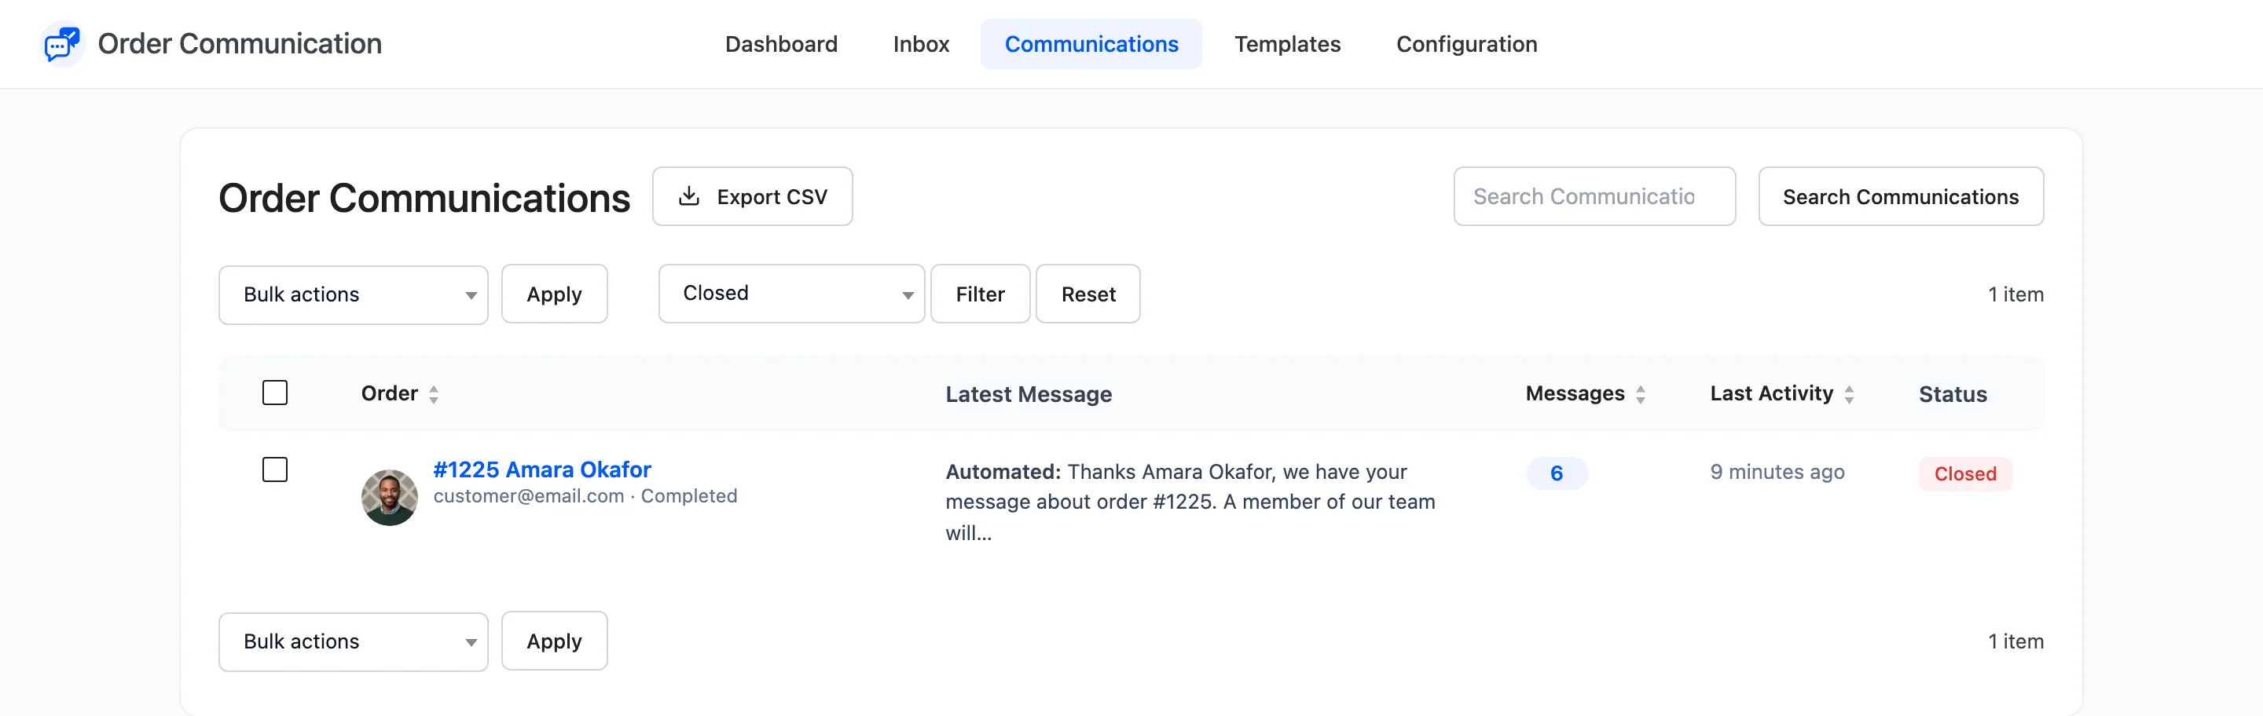The image size is (2263, 716).
Task: Sort by Messages column arrows icon
Action: point(1640,395)
